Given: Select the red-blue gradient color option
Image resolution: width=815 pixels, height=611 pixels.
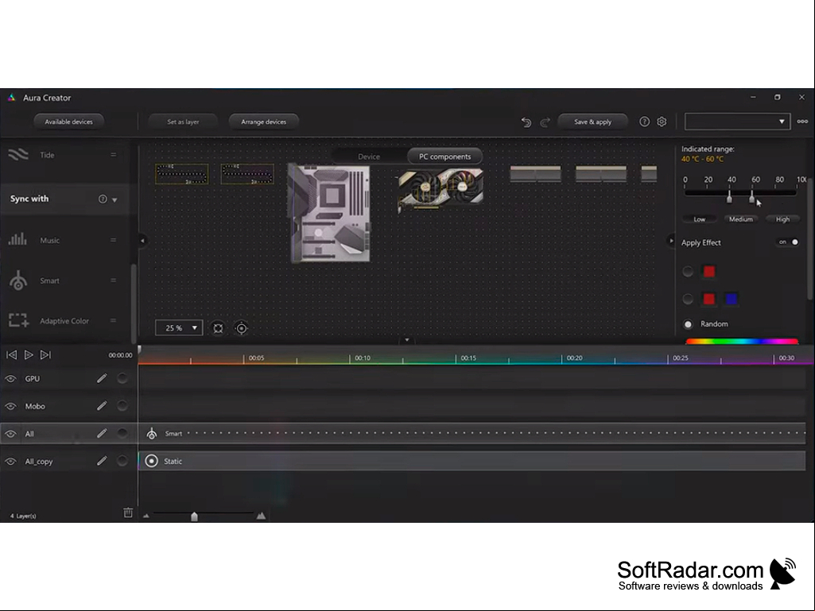Looking at the screenshot, I should click(688, 299).
